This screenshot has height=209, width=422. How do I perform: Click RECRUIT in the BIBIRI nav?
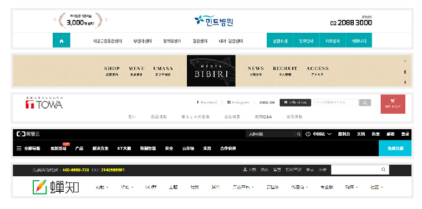[x=285, y=71]
